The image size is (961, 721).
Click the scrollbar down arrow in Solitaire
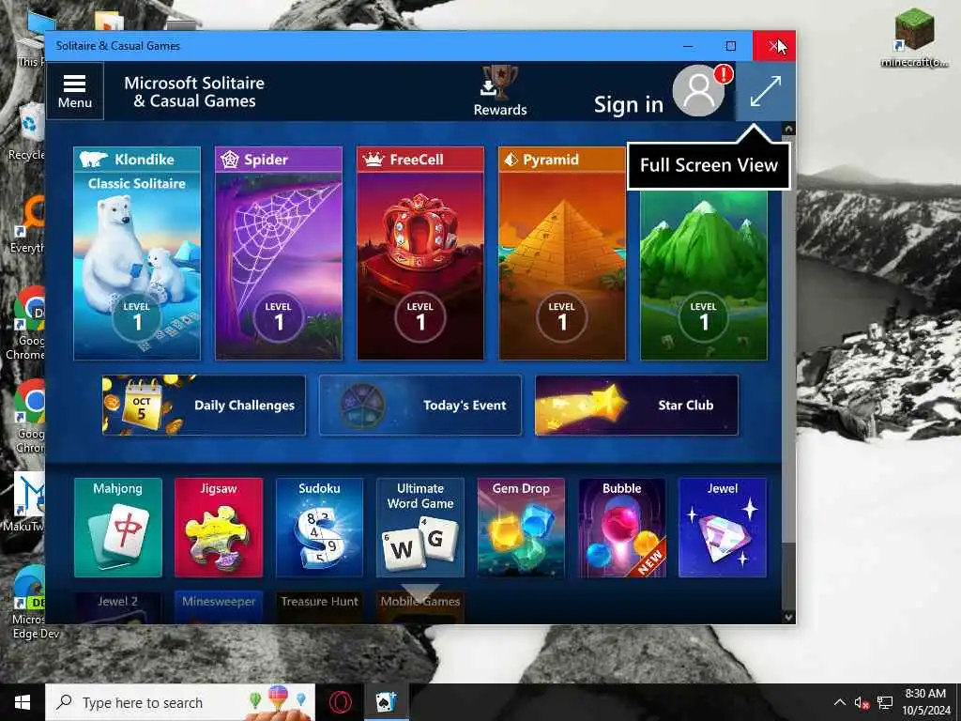(788, 617)
